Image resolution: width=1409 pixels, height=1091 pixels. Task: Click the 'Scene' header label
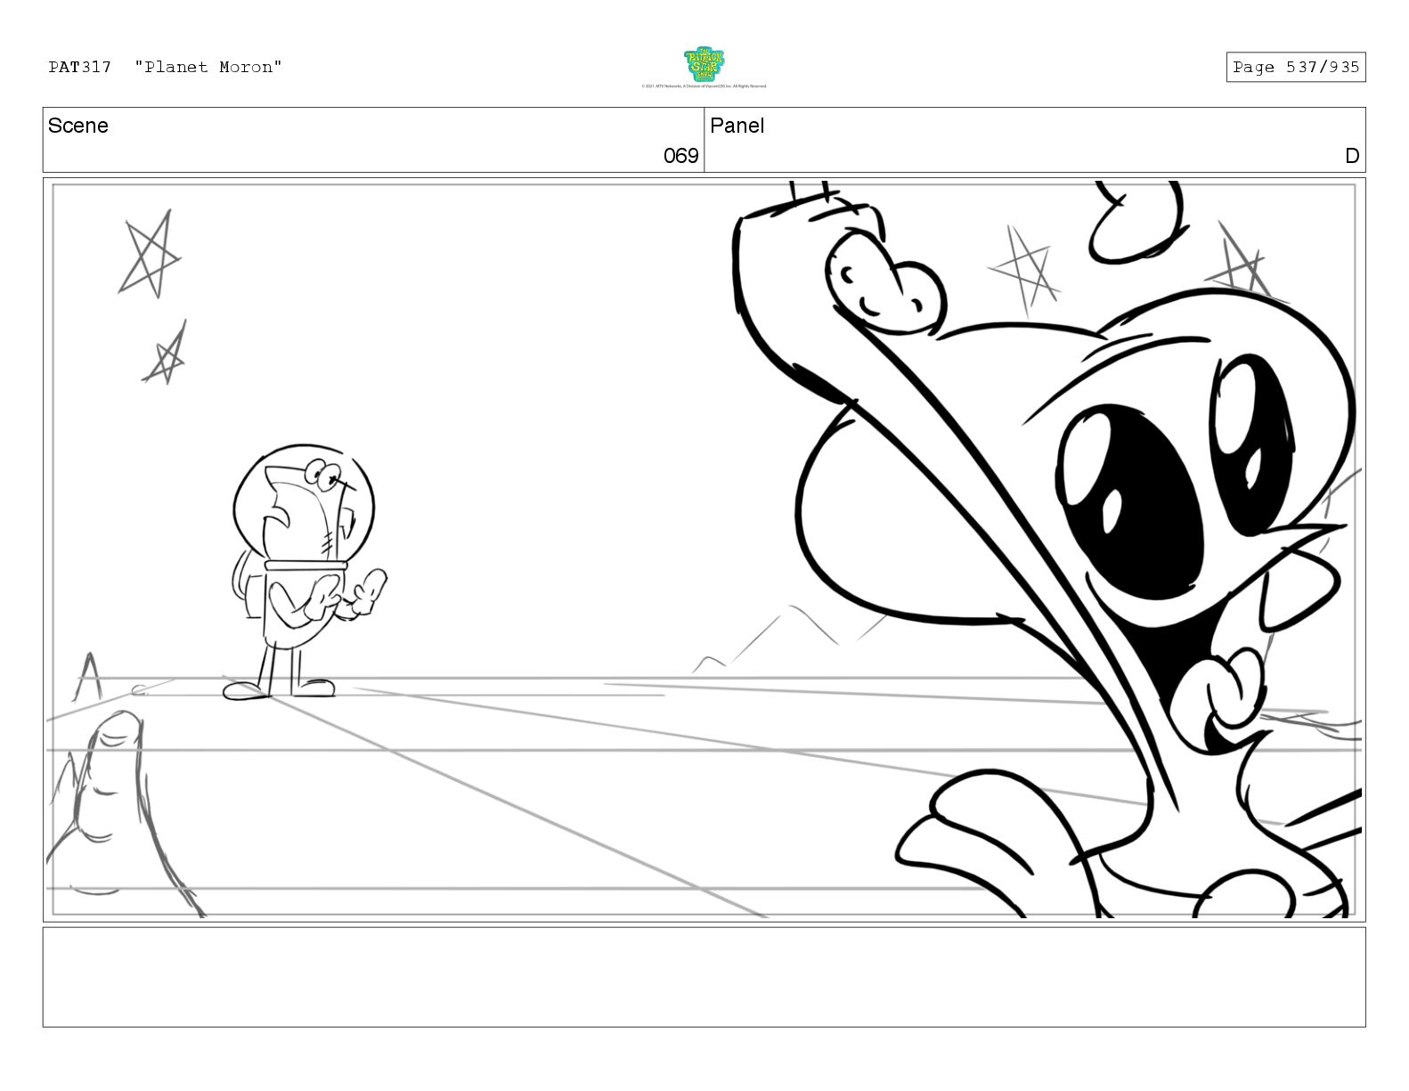tap(78, 126)
